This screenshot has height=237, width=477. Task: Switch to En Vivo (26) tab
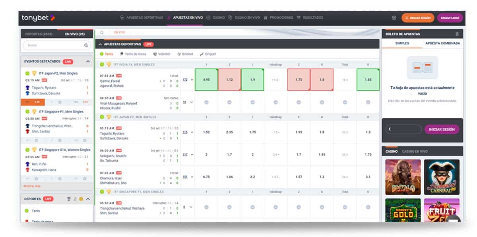(x=75, y=34)
